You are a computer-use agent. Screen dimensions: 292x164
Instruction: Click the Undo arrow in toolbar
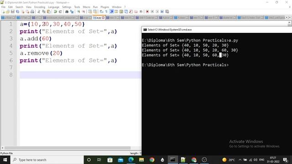pyautogui.click(x=55, y=11)
